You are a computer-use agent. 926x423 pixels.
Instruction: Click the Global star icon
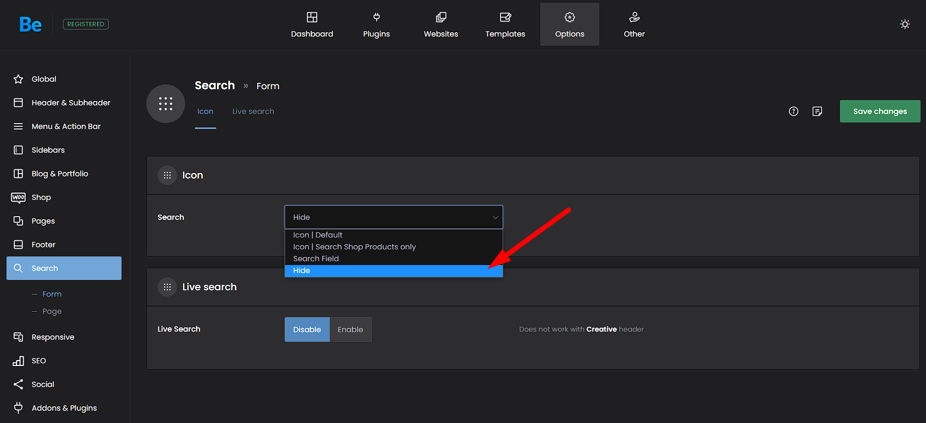click(x=18, y=79)
